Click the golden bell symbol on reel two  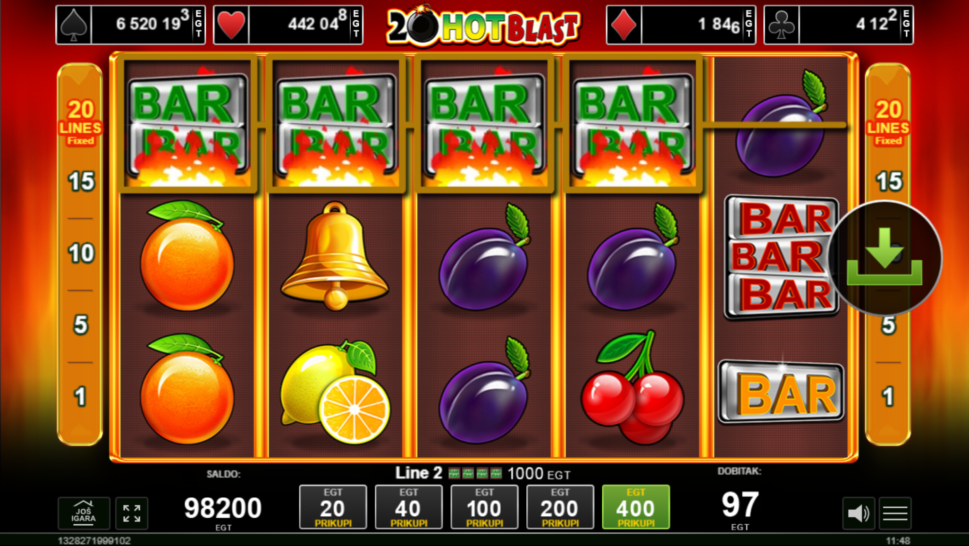[335, 256]
